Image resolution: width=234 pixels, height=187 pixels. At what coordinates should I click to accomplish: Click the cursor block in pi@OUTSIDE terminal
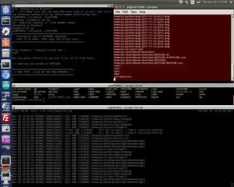click(x=114, y=79)
